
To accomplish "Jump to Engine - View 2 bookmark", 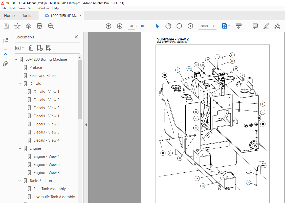I will [x=47, y=165].
